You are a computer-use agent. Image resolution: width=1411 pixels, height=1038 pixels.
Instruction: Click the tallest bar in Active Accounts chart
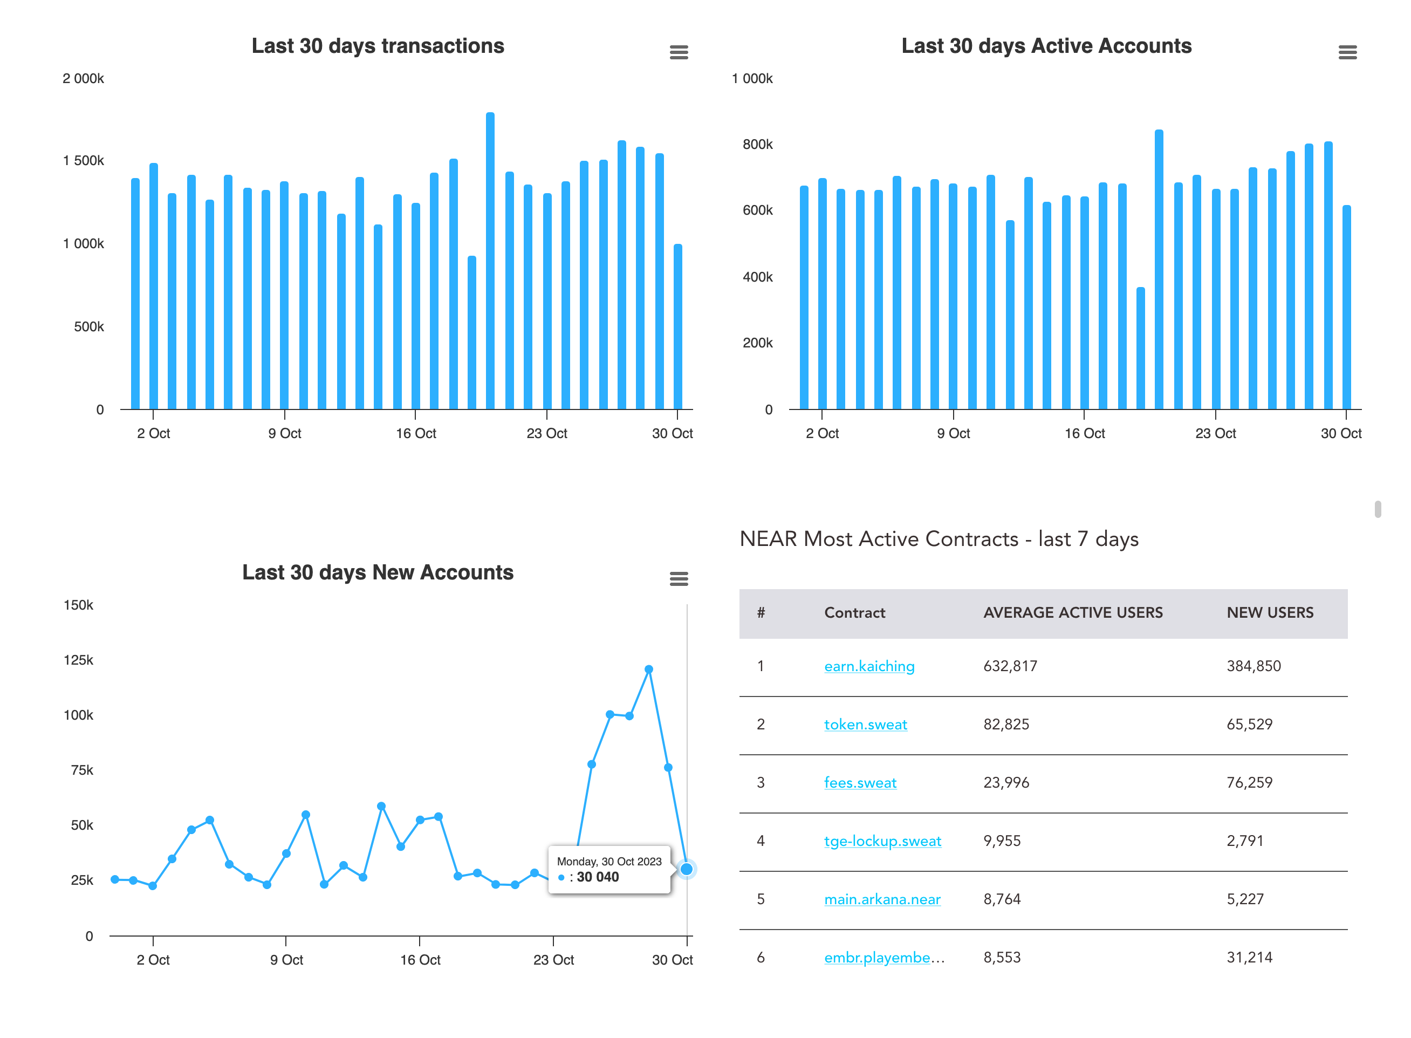point(1159,270)
